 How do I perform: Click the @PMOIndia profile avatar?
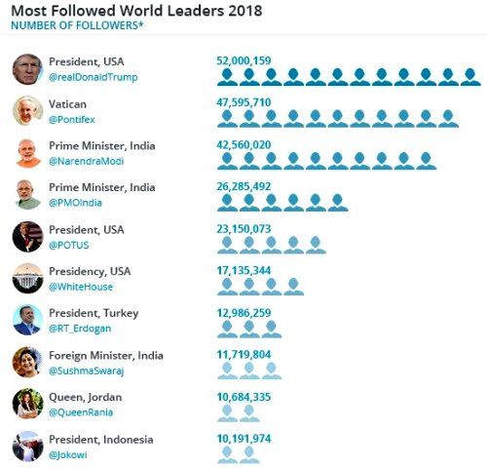pyautogui.click(x=27, y=195)
